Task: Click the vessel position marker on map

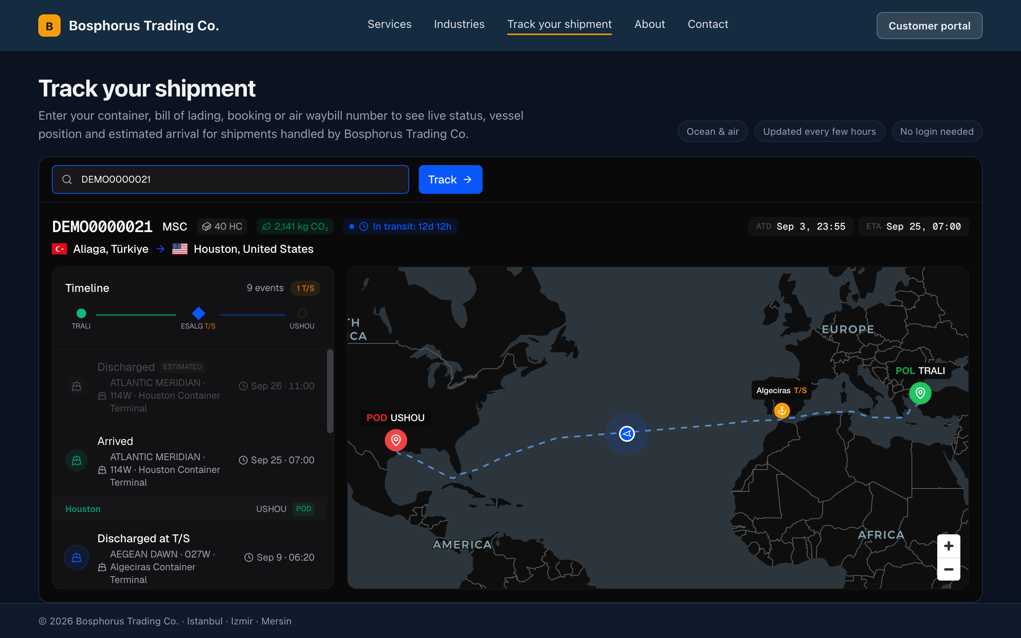Action: [x=627, y=434]
